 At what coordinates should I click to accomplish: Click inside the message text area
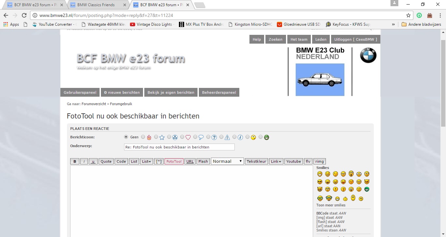click(x=192, y=202)
